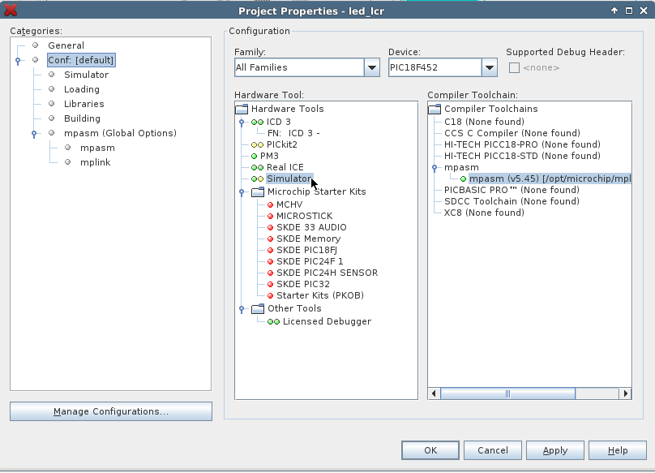Click Manage Configurations button

[x=111, y=411]
